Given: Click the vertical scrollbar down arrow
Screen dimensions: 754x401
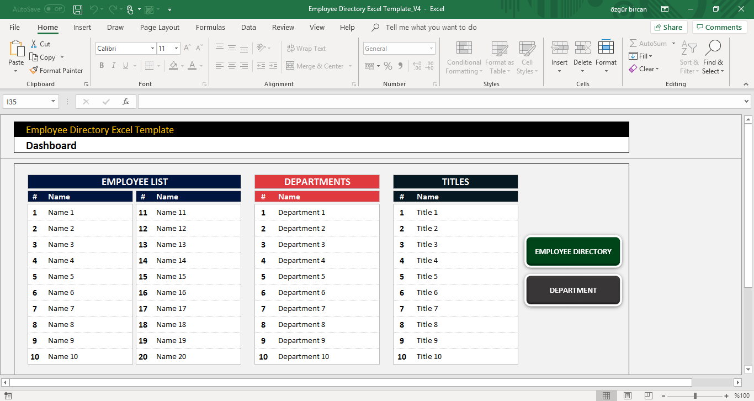Looking at the screenshot, I should [748, 370].
